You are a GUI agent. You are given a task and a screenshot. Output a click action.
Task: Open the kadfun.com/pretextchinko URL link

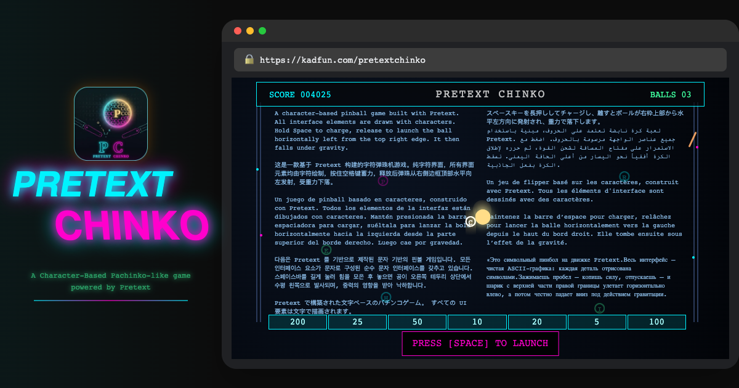coord(342,60)
